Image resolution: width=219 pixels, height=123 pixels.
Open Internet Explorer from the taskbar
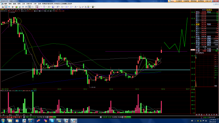tap(31, 121)
